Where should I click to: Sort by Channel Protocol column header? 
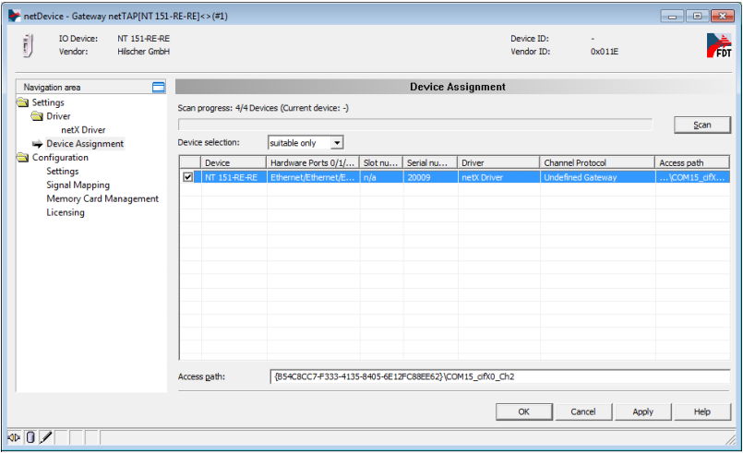tap(597, 162)
